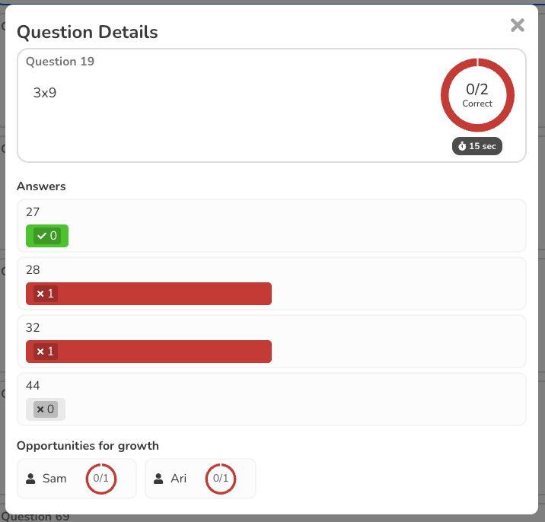Click the question text 3x9
The image size is (545, 522).
coord(45,93)
